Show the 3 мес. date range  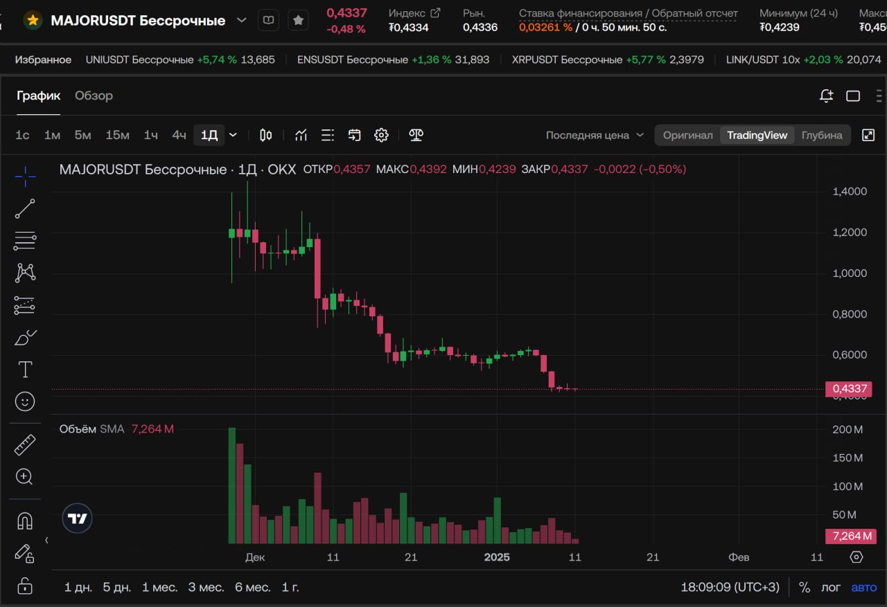tap(207, 587)
